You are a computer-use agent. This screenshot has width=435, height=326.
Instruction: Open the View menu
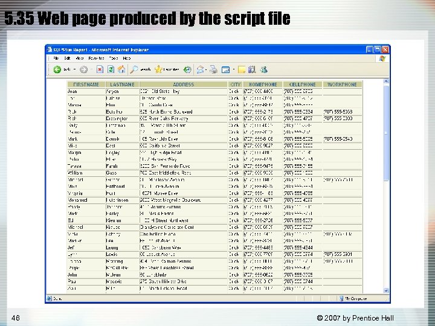click(80, 58)
